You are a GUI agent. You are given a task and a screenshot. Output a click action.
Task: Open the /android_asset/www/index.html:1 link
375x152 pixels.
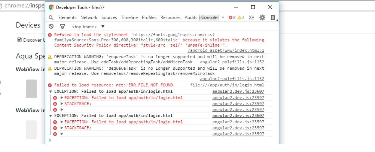click(x=226, y=51)
